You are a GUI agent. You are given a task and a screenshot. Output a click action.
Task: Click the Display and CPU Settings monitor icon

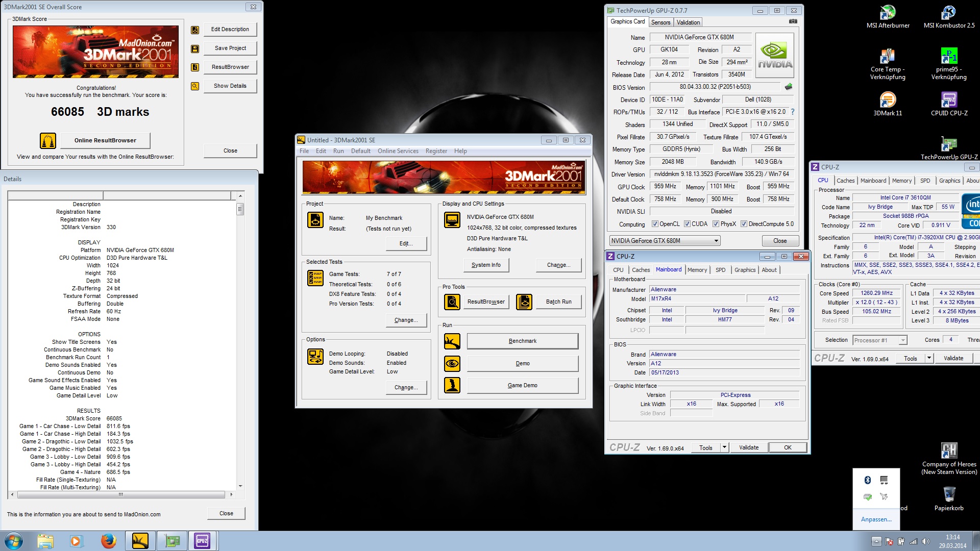(x=452, y=220)
